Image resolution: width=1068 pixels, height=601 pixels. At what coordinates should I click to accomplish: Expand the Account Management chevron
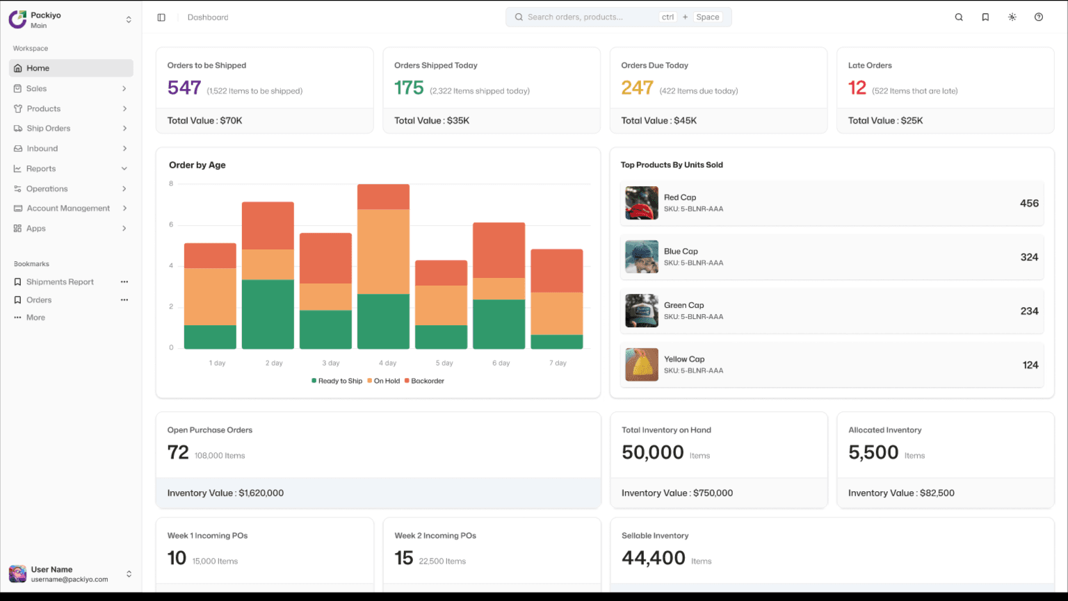124,208
